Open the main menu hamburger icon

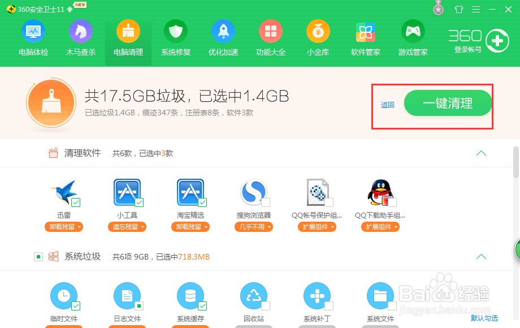click(476, 9)
